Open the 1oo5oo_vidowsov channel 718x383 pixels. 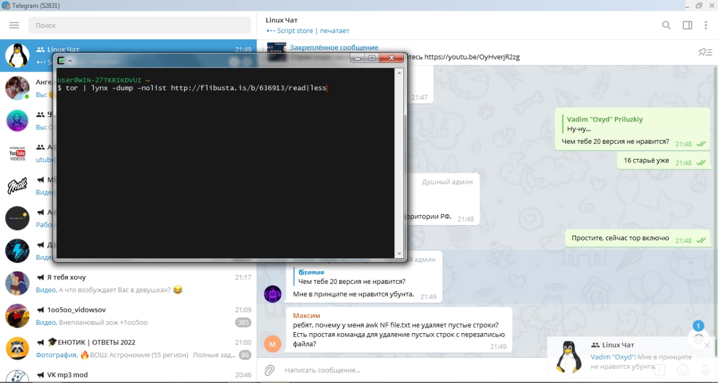tap(128, 315)
